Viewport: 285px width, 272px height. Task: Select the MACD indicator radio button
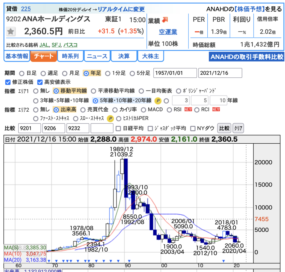coord(143,110)
